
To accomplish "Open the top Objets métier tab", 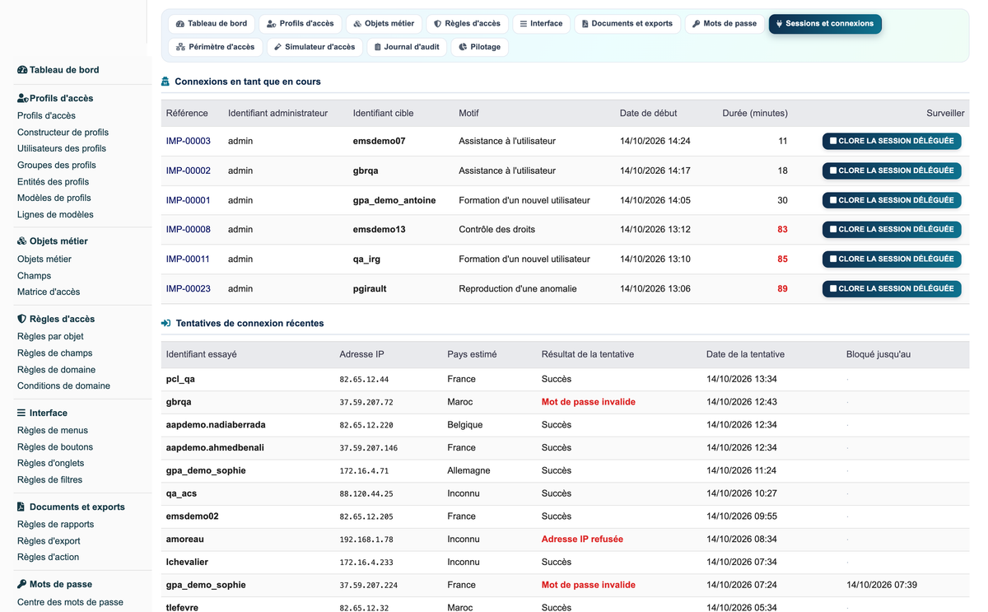I will [384, 24].
